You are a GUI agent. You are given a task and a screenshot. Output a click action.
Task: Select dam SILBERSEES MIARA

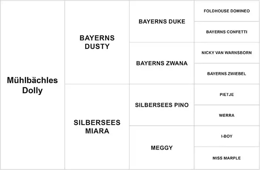(97, 126)
